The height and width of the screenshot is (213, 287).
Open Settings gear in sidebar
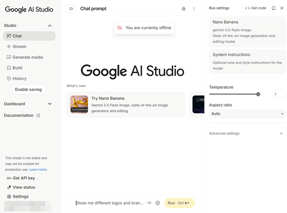[9, 196]
